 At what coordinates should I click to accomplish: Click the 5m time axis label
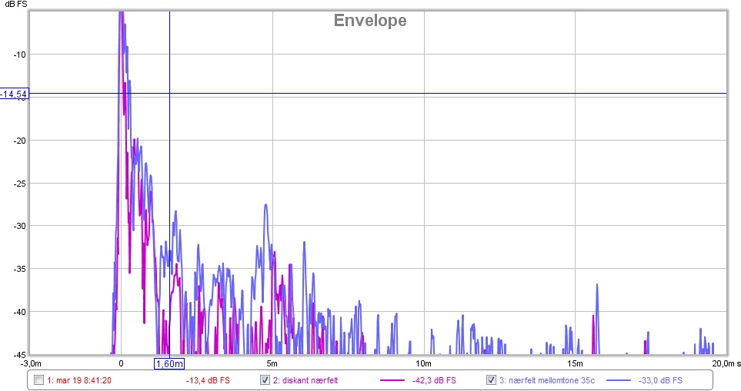click(x=272, y=363)
